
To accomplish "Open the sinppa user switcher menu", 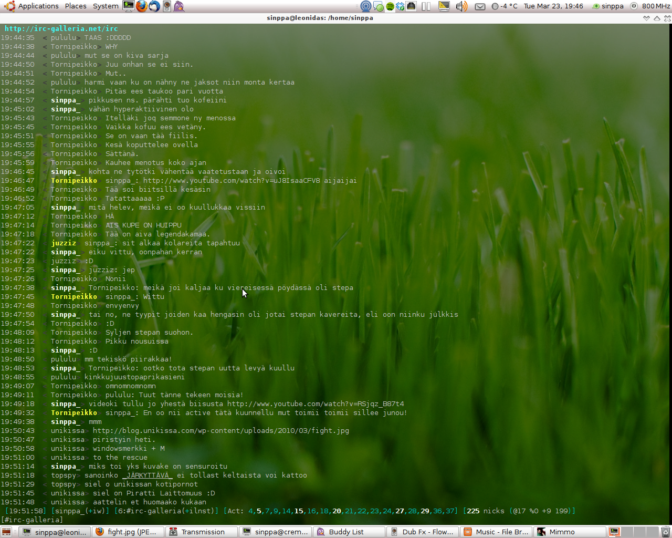I will [608, 6].
